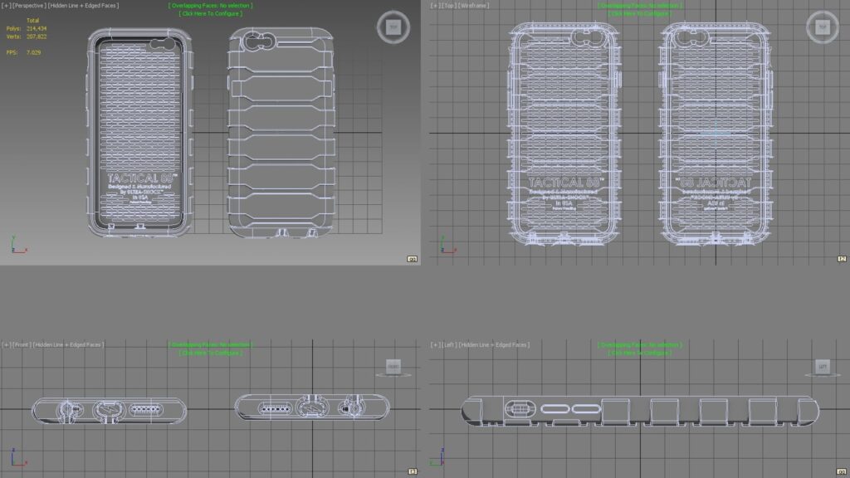Open the [+] menu in Perspective viewport
850x478 pixels.
point(5,6)
